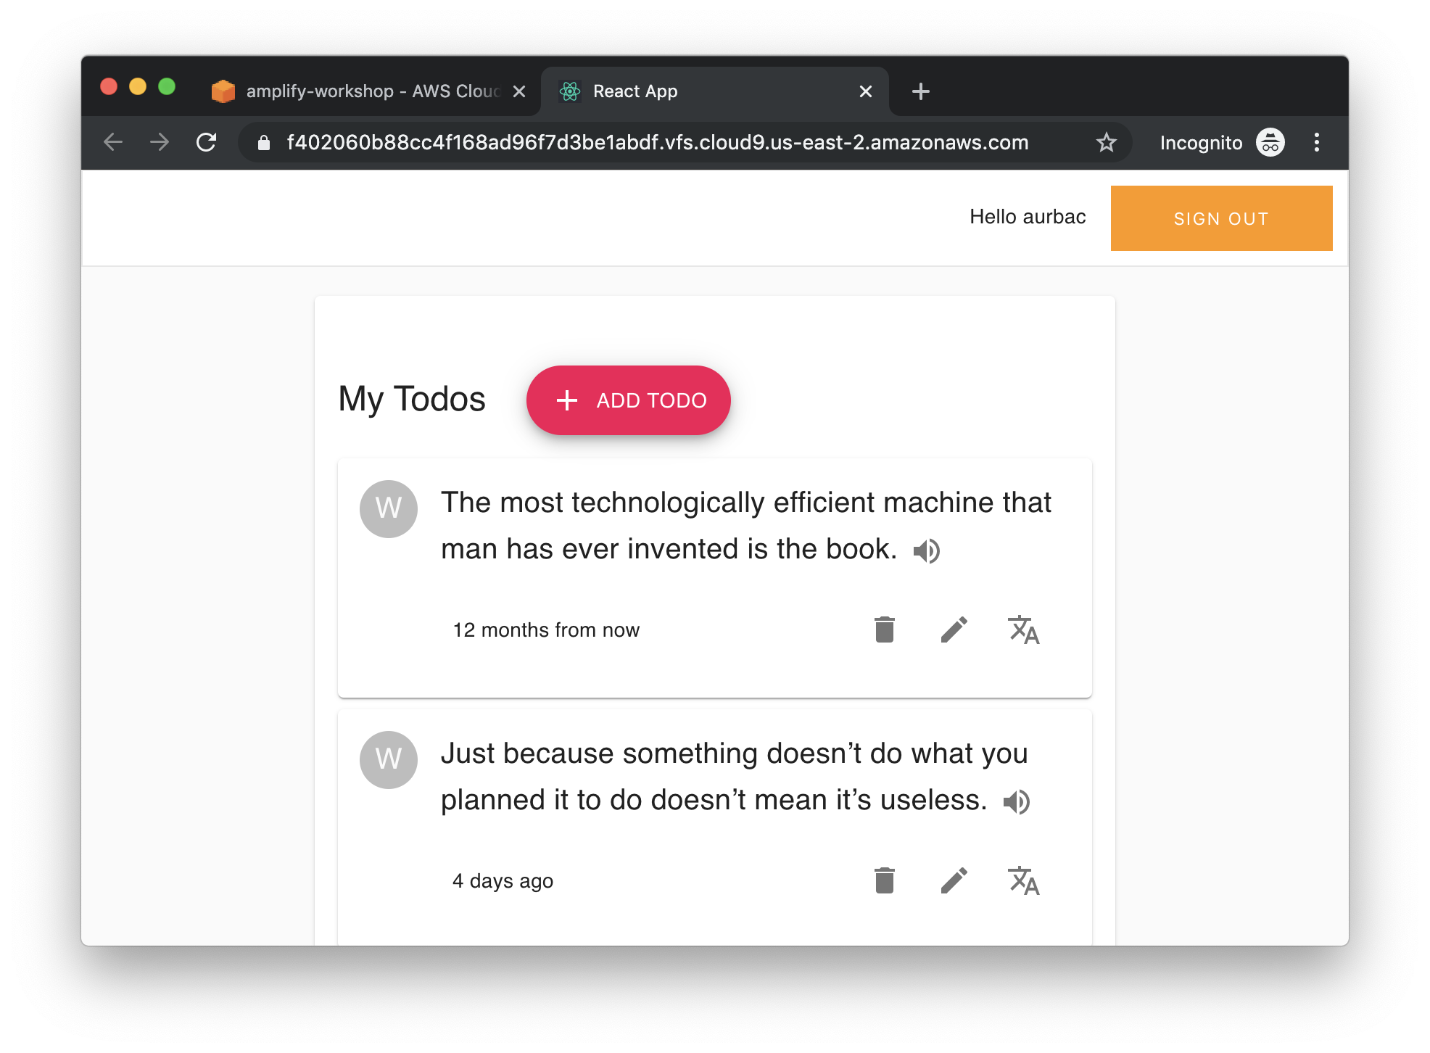Click the W avatar on the first todo
The height and width of the screenshot is (1053, 1430).
point(389,509)
